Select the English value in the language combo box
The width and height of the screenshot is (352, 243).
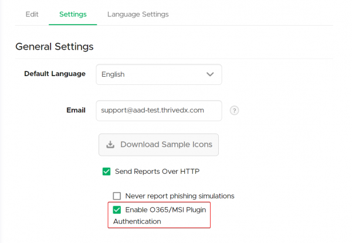(113, 74)
